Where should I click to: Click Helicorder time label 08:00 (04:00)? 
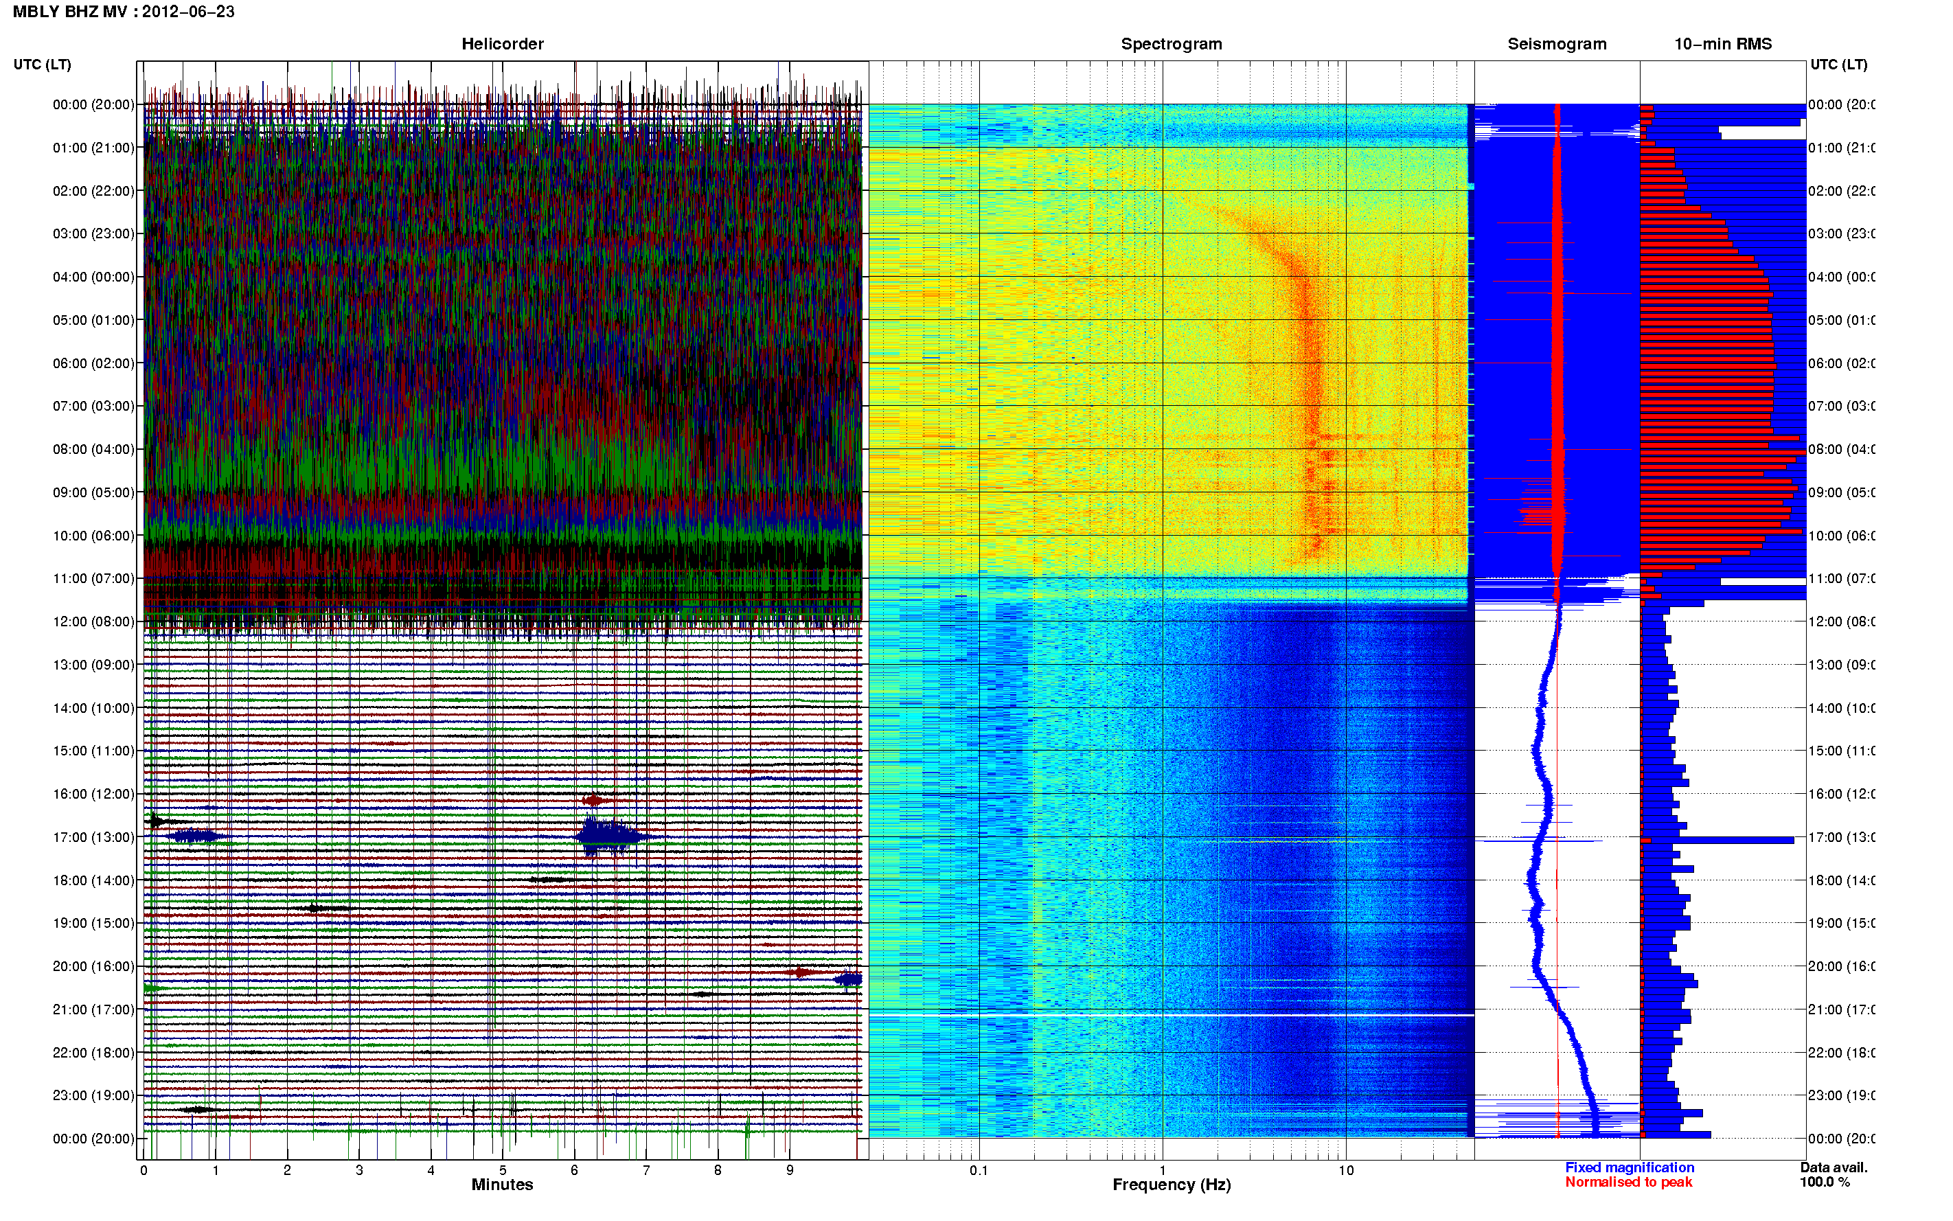(93, 449)
